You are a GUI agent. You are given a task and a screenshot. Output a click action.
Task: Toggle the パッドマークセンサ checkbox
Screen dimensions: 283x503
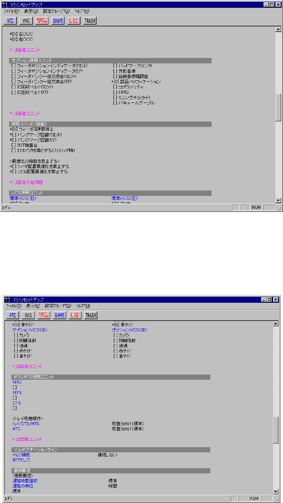(115, 65)
